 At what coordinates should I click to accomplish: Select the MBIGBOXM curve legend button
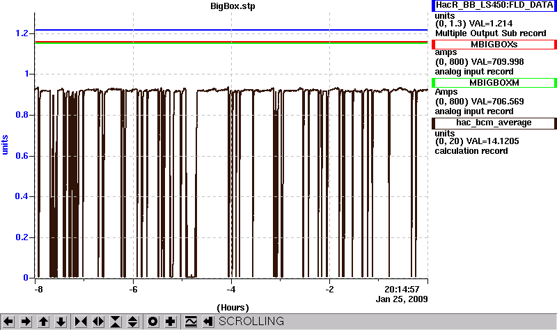coord(494,83)
